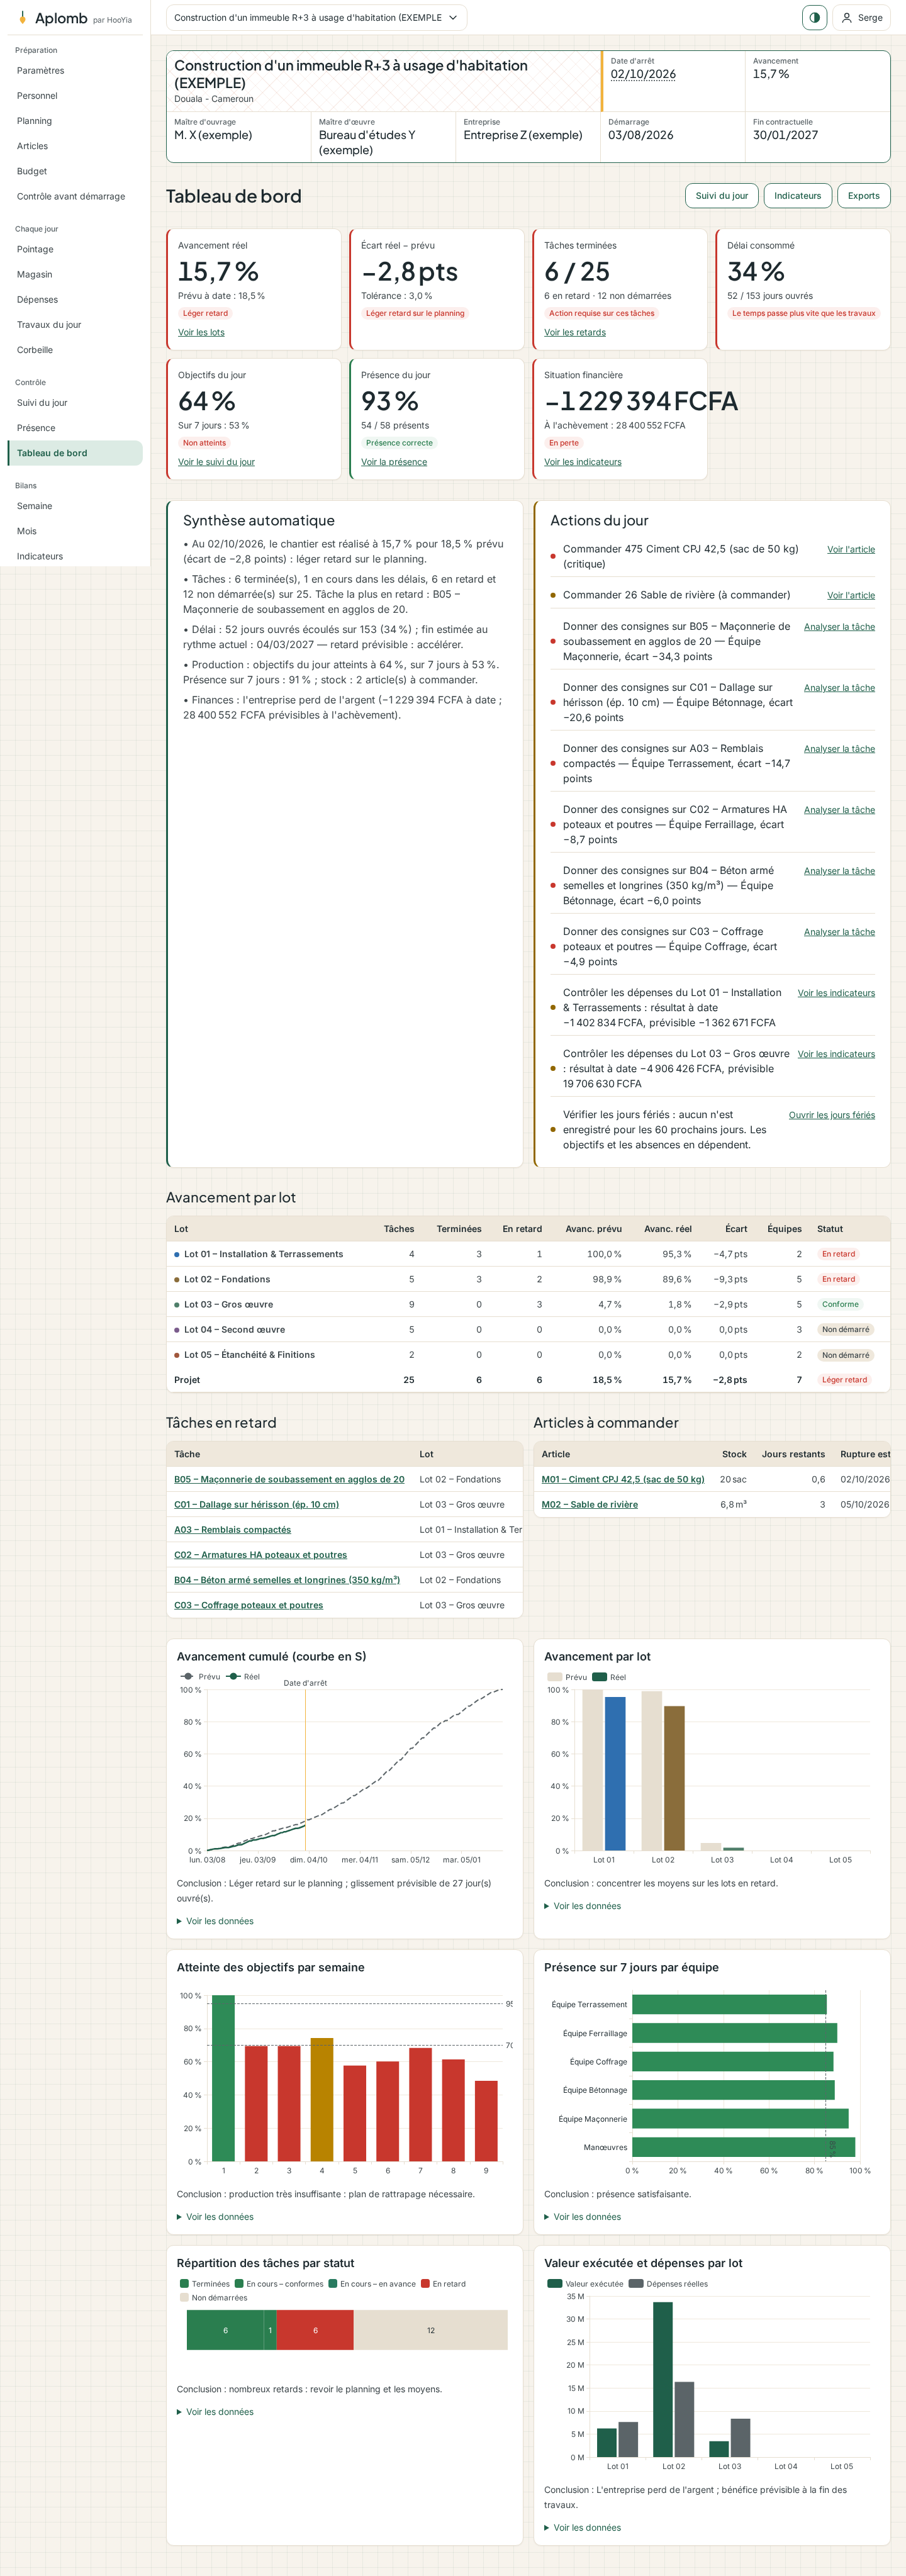The height and width of the screenshot is (2576, 906).
Task: Click the Non atteints badge in Objectifs du jour
Action: pyautogui.click(x=204, y=443)
